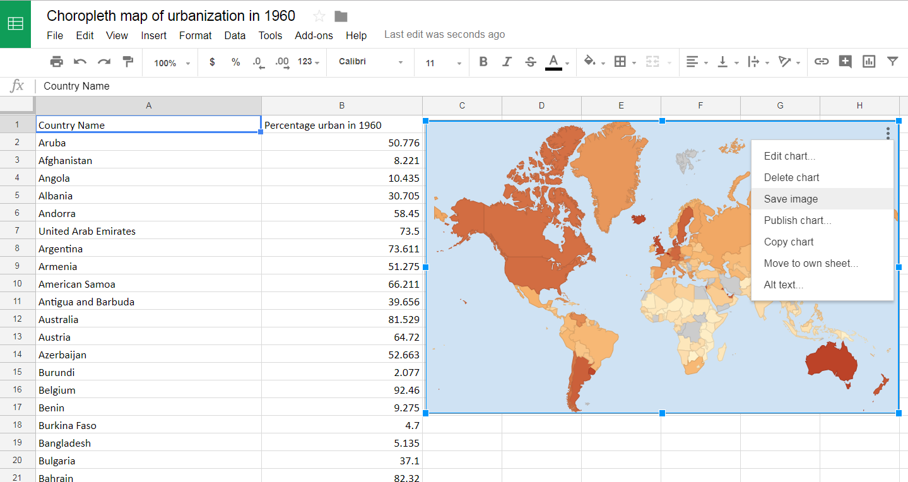Image resolution: width=908 pixels, height=482 pixels.
Task: Open the chart three-dot menu
Action: (x=888, y=133)
